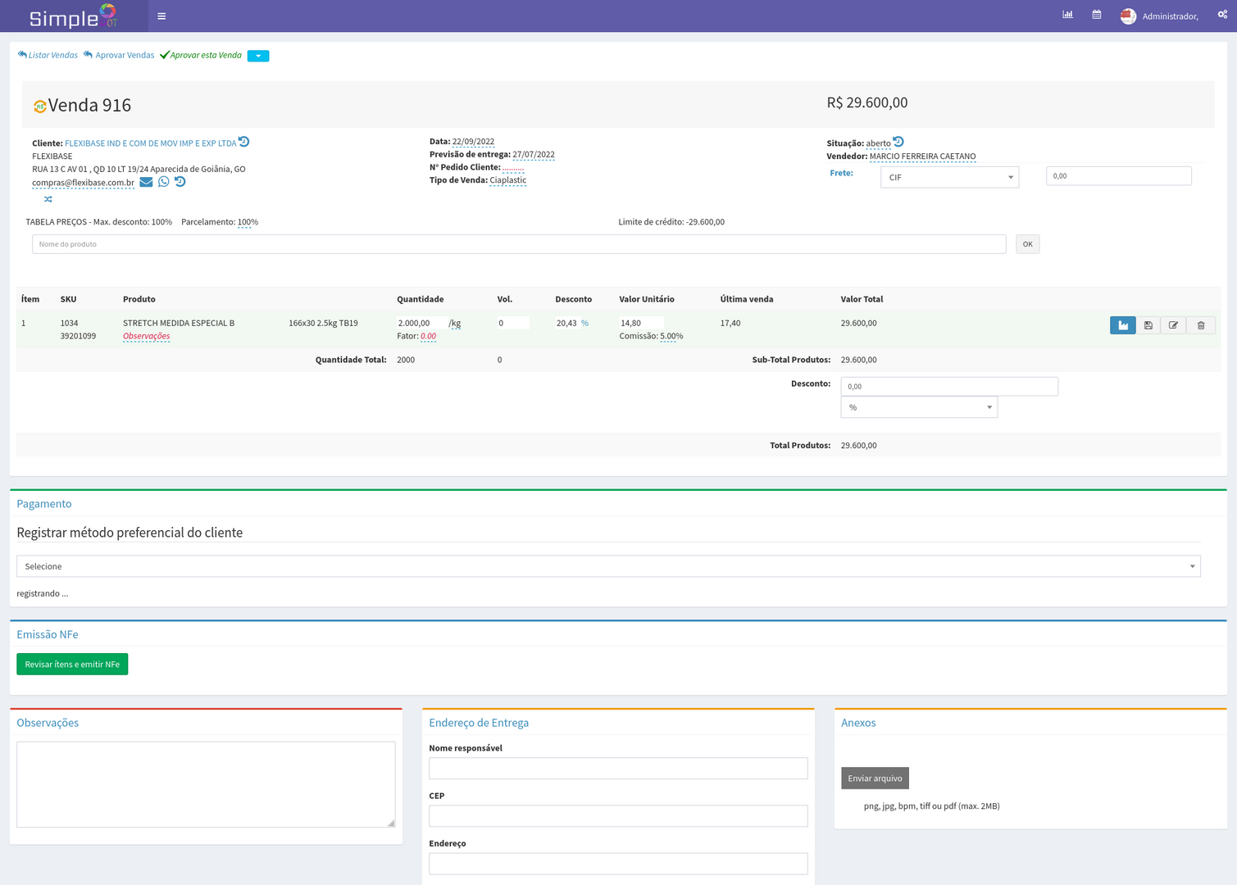The width and height of the screenshot is (1237, 885).
Task: Click the settings gears icon
Action: pos(1222,15)
